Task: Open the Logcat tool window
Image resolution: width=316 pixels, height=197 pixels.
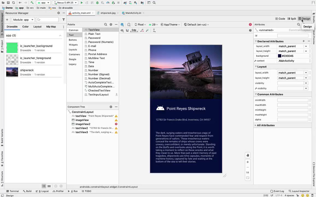Action: pos(42,191)
